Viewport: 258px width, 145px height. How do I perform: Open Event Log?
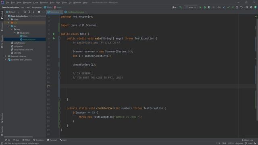(x=248, y=140)
